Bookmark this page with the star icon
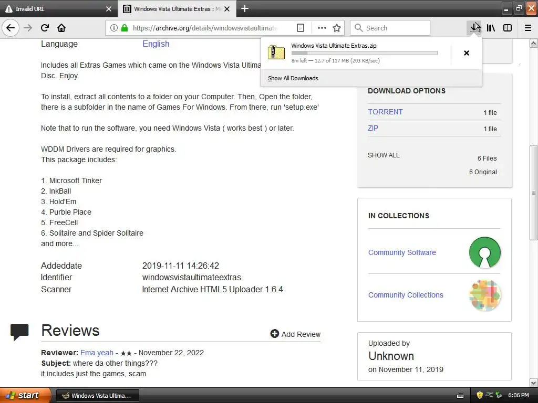Viewport: 538px width, 403px height. [337, 28]
